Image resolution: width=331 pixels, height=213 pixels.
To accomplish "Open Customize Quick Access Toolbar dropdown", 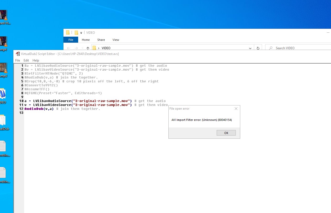I will click(x=81, y=33).
